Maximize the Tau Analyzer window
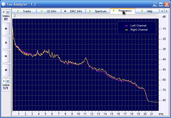 [x=161, y=4]
